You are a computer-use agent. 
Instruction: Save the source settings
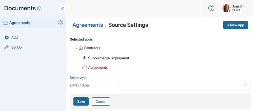point(81,101)
